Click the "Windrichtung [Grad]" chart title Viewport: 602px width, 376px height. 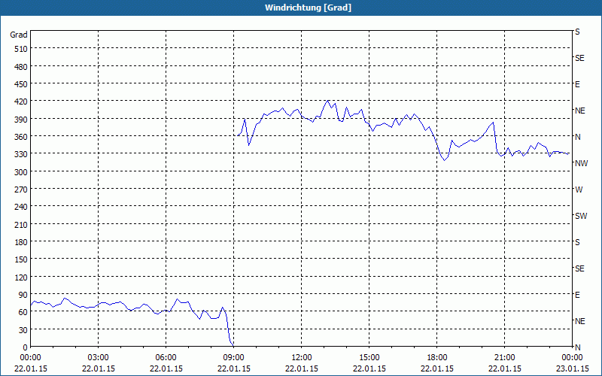click(x=308, y=8)
